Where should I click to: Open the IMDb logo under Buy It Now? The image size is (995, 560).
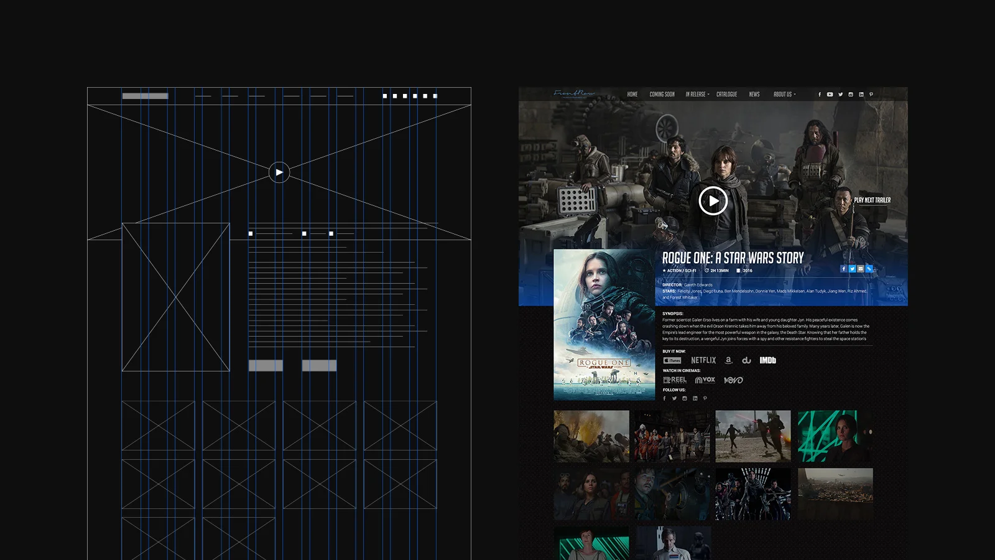pos(768,360)
